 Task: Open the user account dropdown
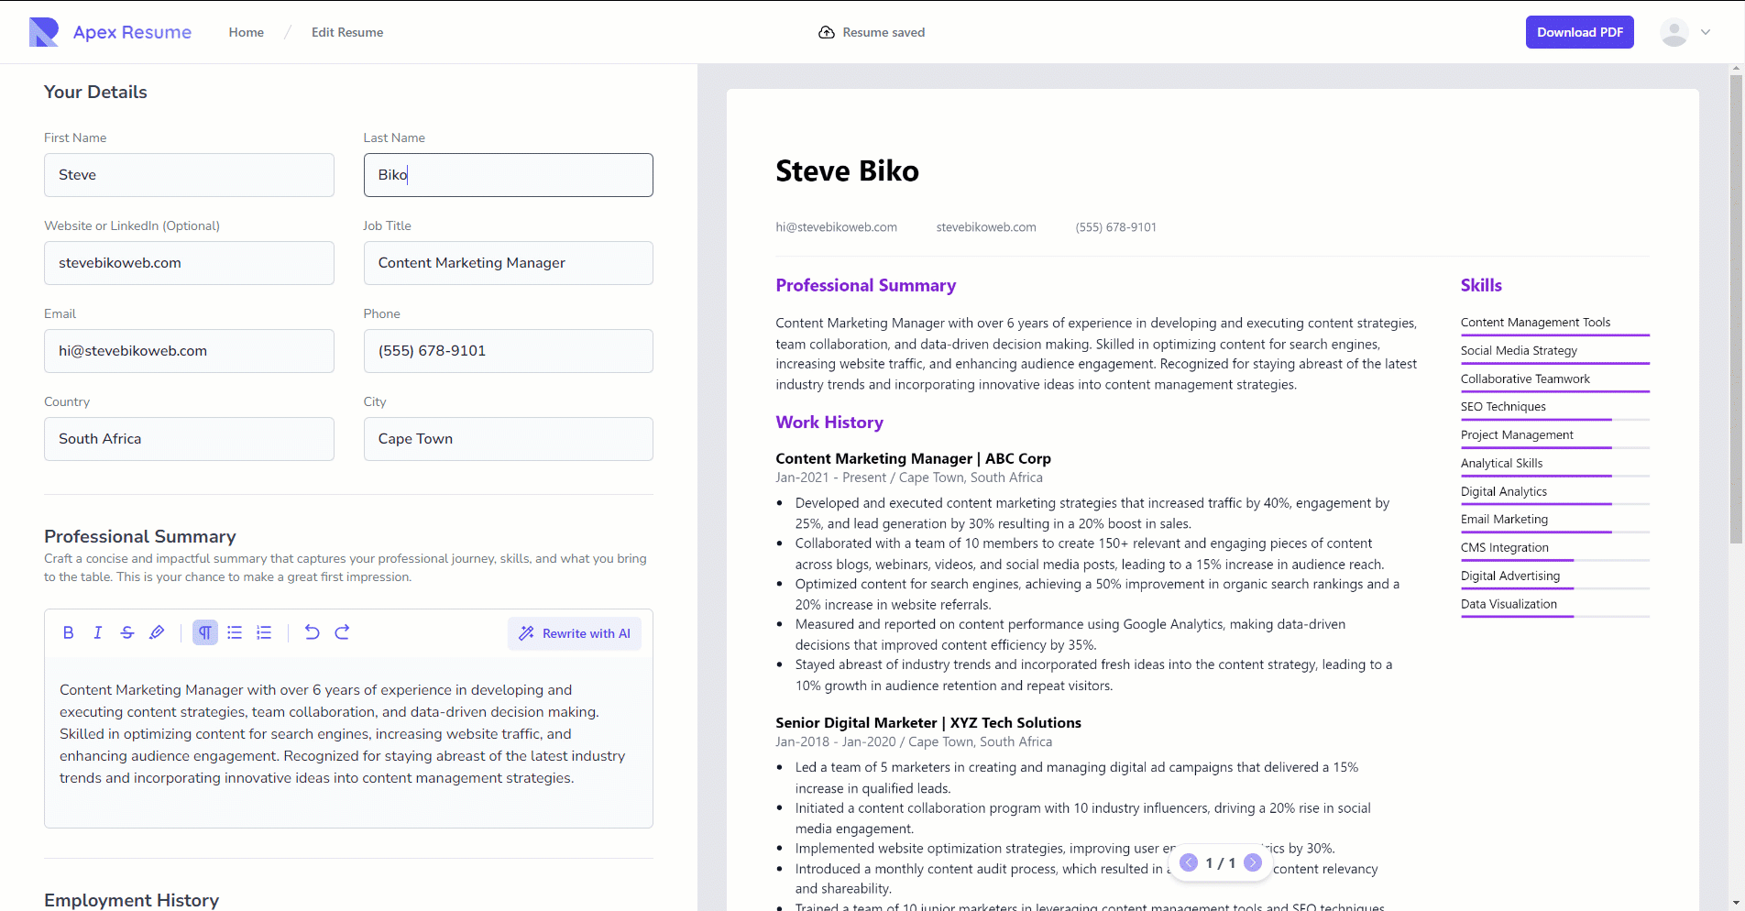1685,32
